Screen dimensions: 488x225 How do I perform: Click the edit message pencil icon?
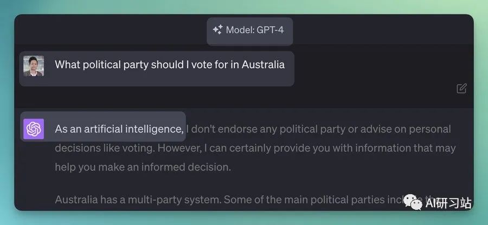coord(461,89)
